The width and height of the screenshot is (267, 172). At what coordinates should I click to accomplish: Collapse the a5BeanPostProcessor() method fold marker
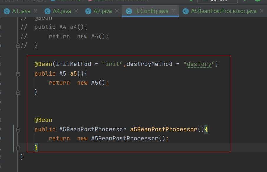pyautogui.click(x=18, y=130)
